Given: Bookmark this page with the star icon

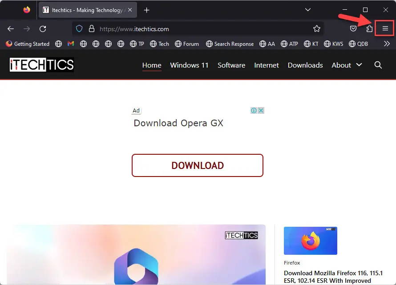Looking at the screenshot, I should pos(316,29).
